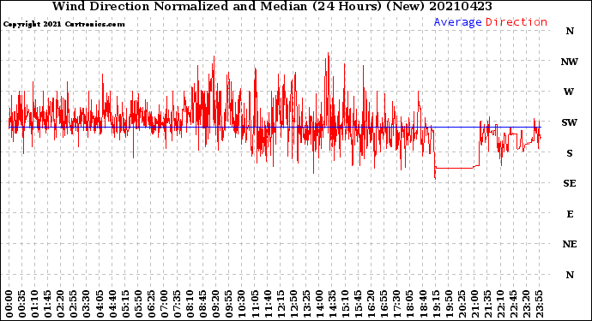Click the 22:10 time label
The height and width of the screenshot is (321, 592).
[500, 304]
